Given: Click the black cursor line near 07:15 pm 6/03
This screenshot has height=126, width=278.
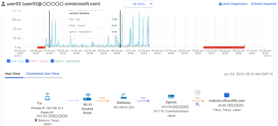Looking at the screenshot, I should 49,29.
